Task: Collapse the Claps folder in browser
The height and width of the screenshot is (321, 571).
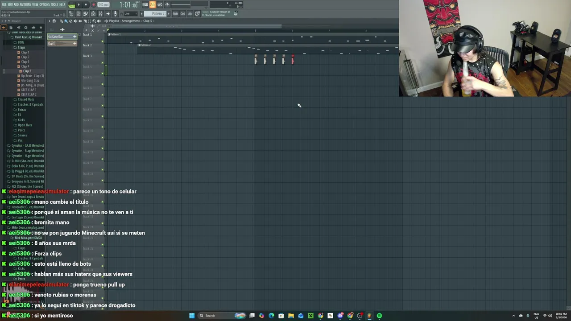Action: tap(20, 47)
